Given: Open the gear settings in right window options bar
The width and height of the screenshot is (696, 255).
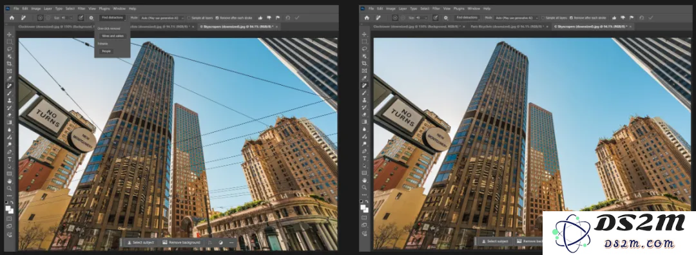Looking at the screenshot, I should coord(446,18).
